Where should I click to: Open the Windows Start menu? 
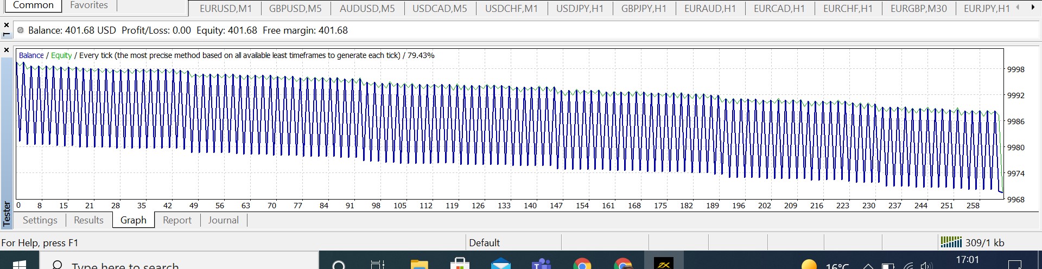point(20,265)
